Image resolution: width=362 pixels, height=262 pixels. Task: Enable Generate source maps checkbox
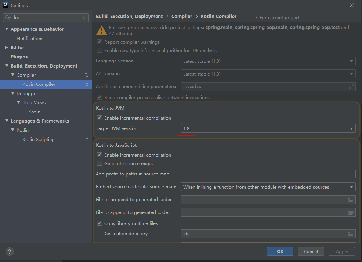[x=99, y=163]
